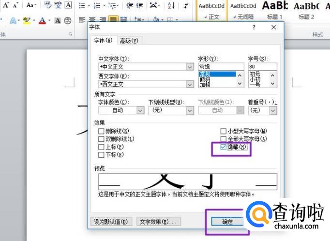
Task: Click the Numbering list icon
Action: (97, 5)
